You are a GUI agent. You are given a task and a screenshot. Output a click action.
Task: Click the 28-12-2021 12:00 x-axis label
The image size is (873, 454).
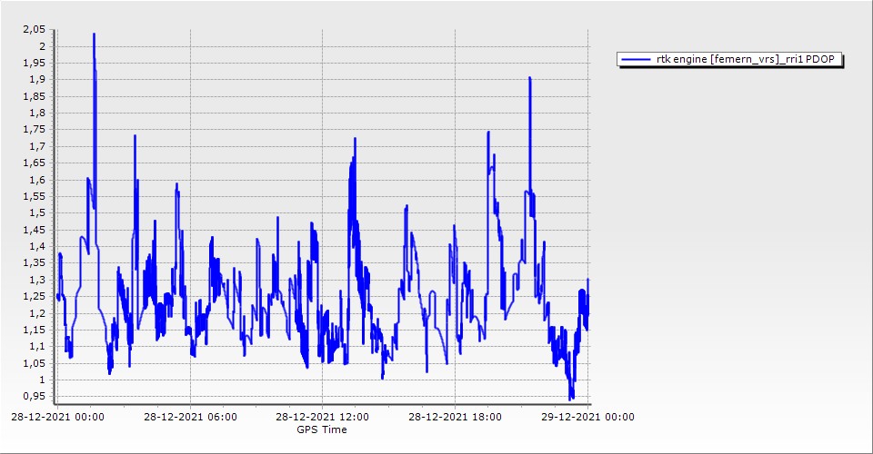[x=323, y=418]
